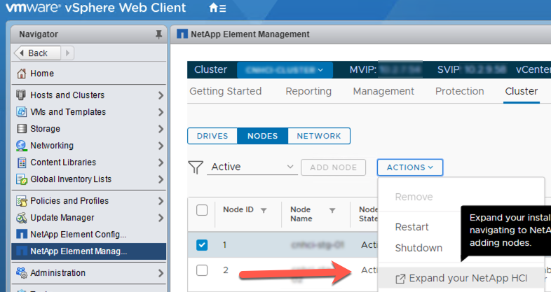Click the forward navigation arrow
The height and width of the screenshot is (292, 551).
click(67, 53)
